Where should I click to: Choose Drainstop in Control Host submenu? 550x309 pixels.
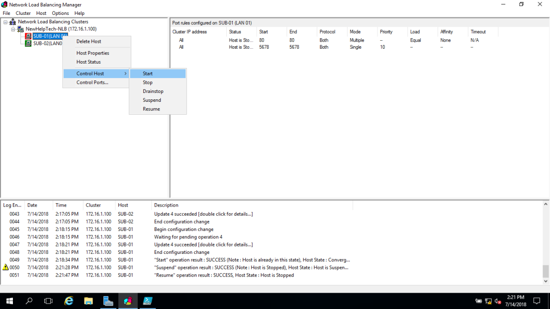(158, 91)
